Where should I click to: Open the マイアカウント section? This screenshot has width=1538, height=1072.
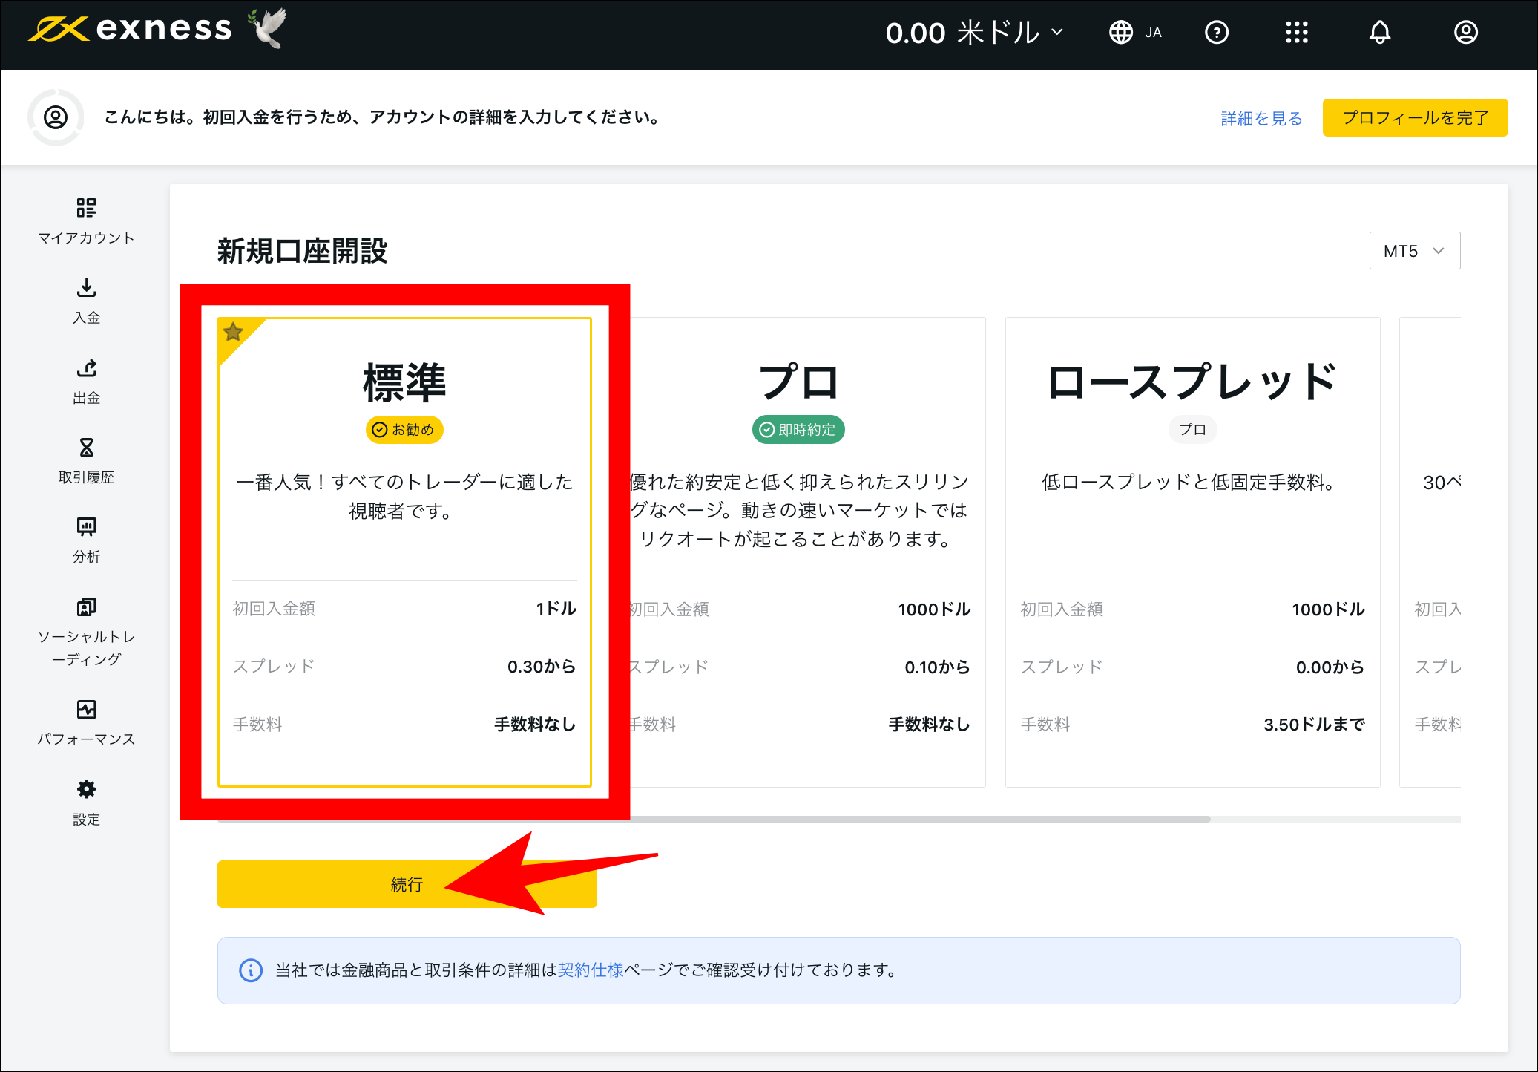pyautogui.click(x=85, y=220)
